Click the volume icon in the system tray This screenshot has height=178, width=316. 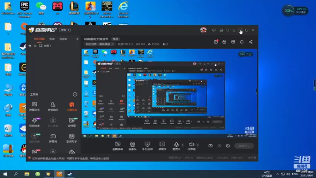point(288,174)
